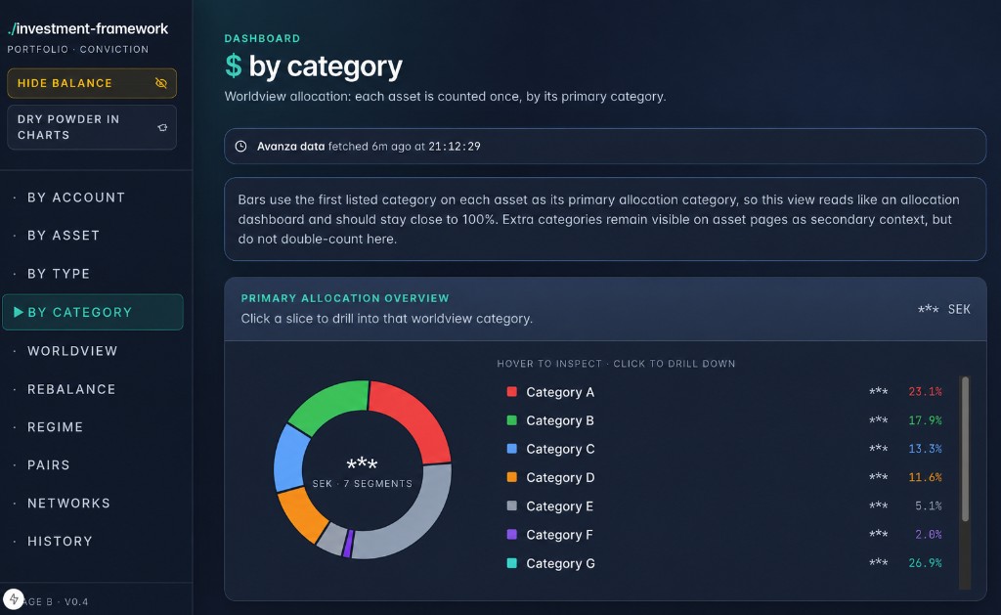The width and height of the screenshot is (1001, 615).
Task: Click the investment-framework title link
Action: pyautogui.click(x=88, y=28)
